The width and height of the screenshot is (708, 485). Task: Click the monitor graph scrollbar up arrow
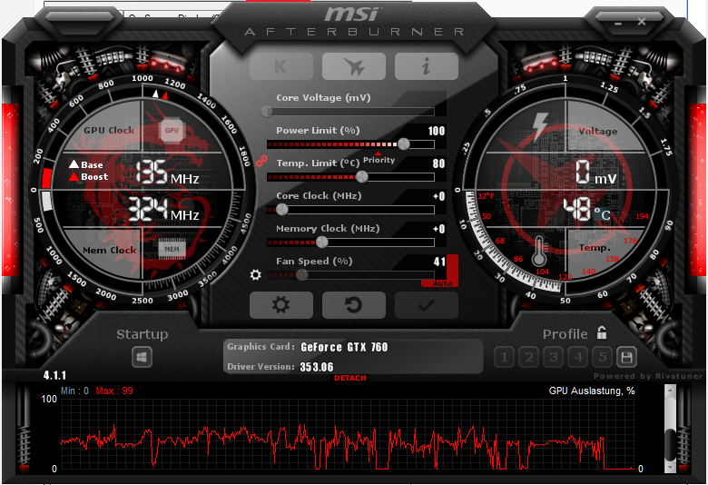(670, 391)
